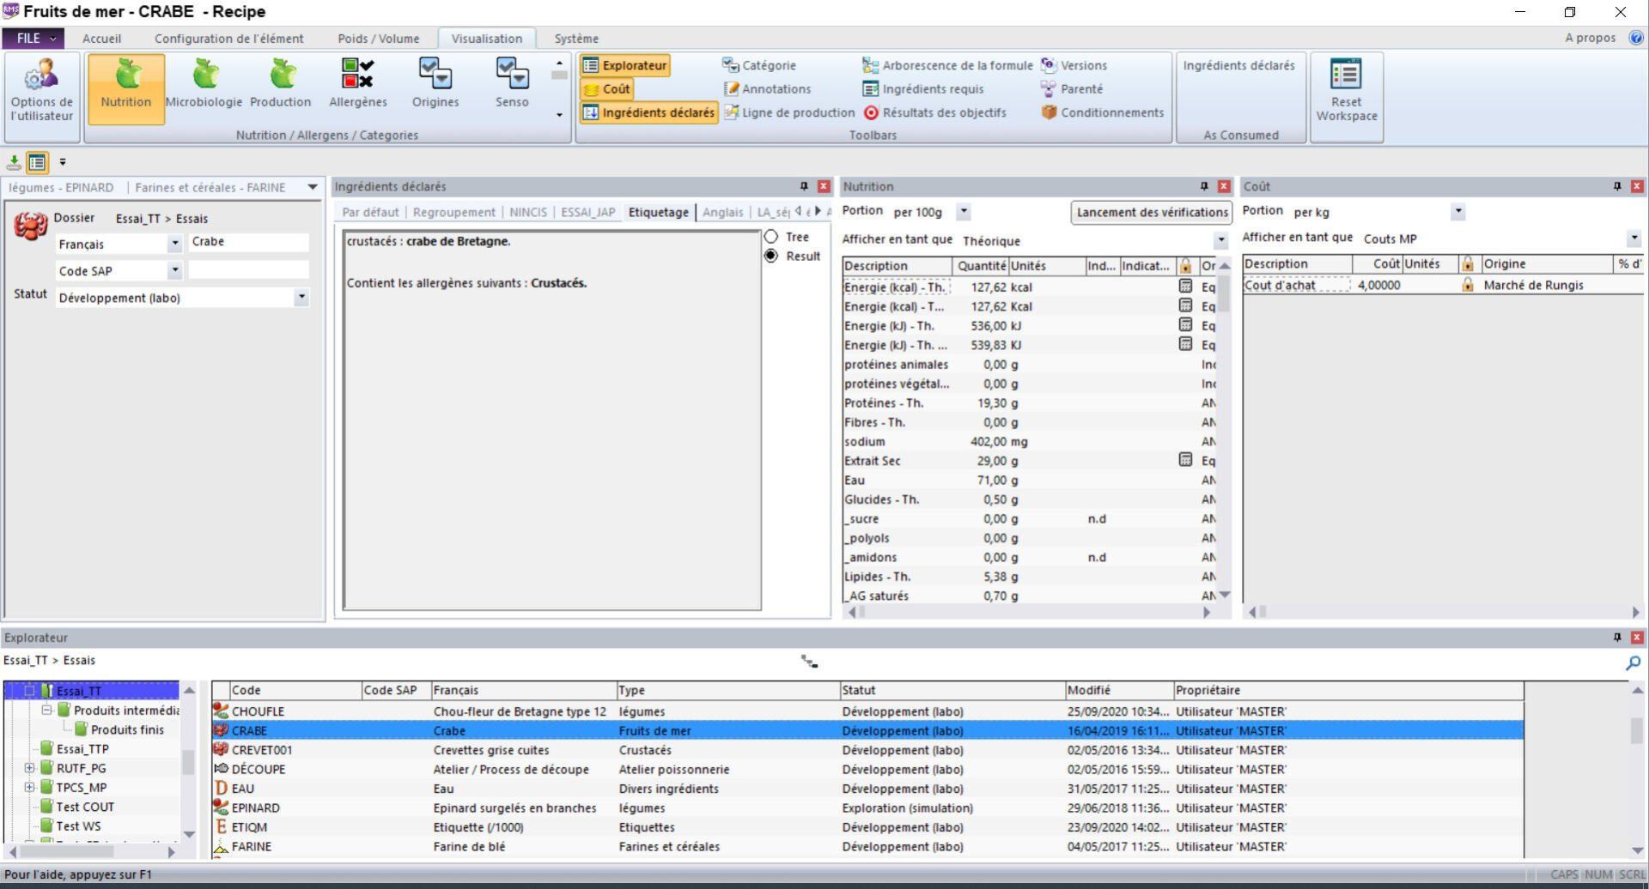Switch to the Poids / Volume ribbon tab
Image resolution: width=1649 pixels, height=889 pixels.
pos(378,38)
